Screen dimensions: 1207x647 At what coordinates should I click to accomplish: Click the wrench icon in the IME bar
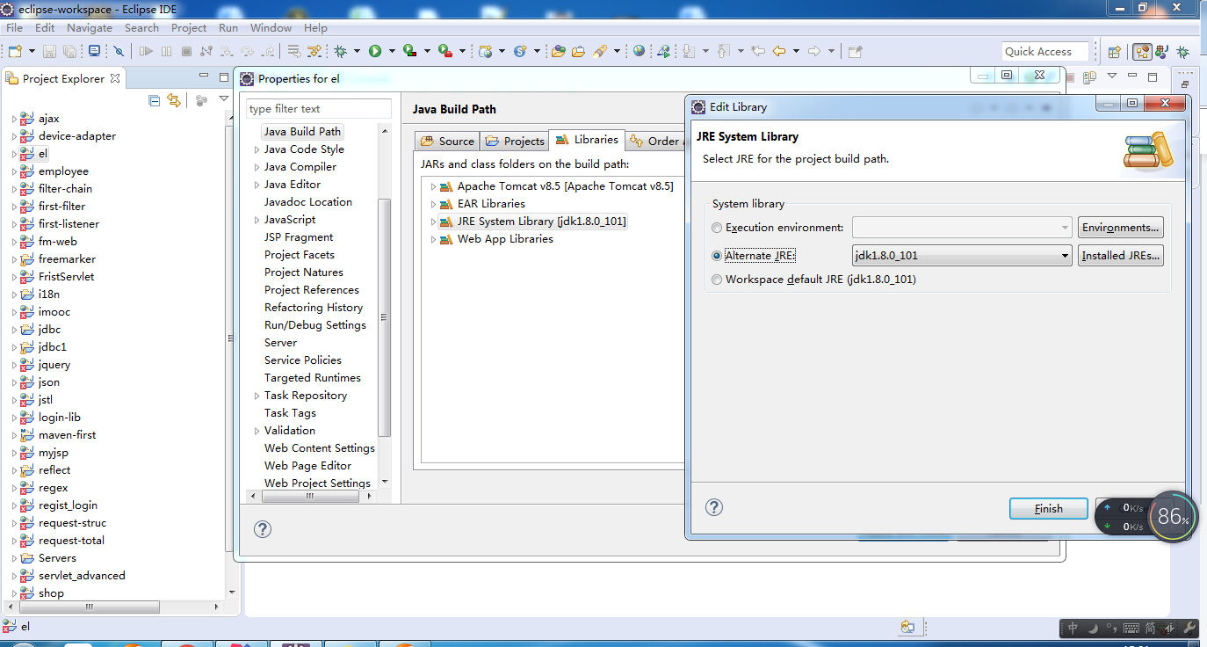pos(1189,628)
